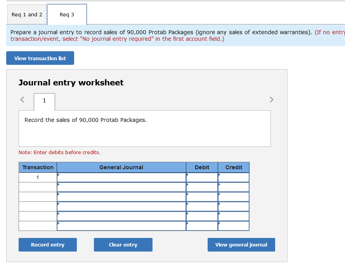The image size is (345, 269).
Task: Click the Journal entry worksheet heading
Action: [71, 83]
